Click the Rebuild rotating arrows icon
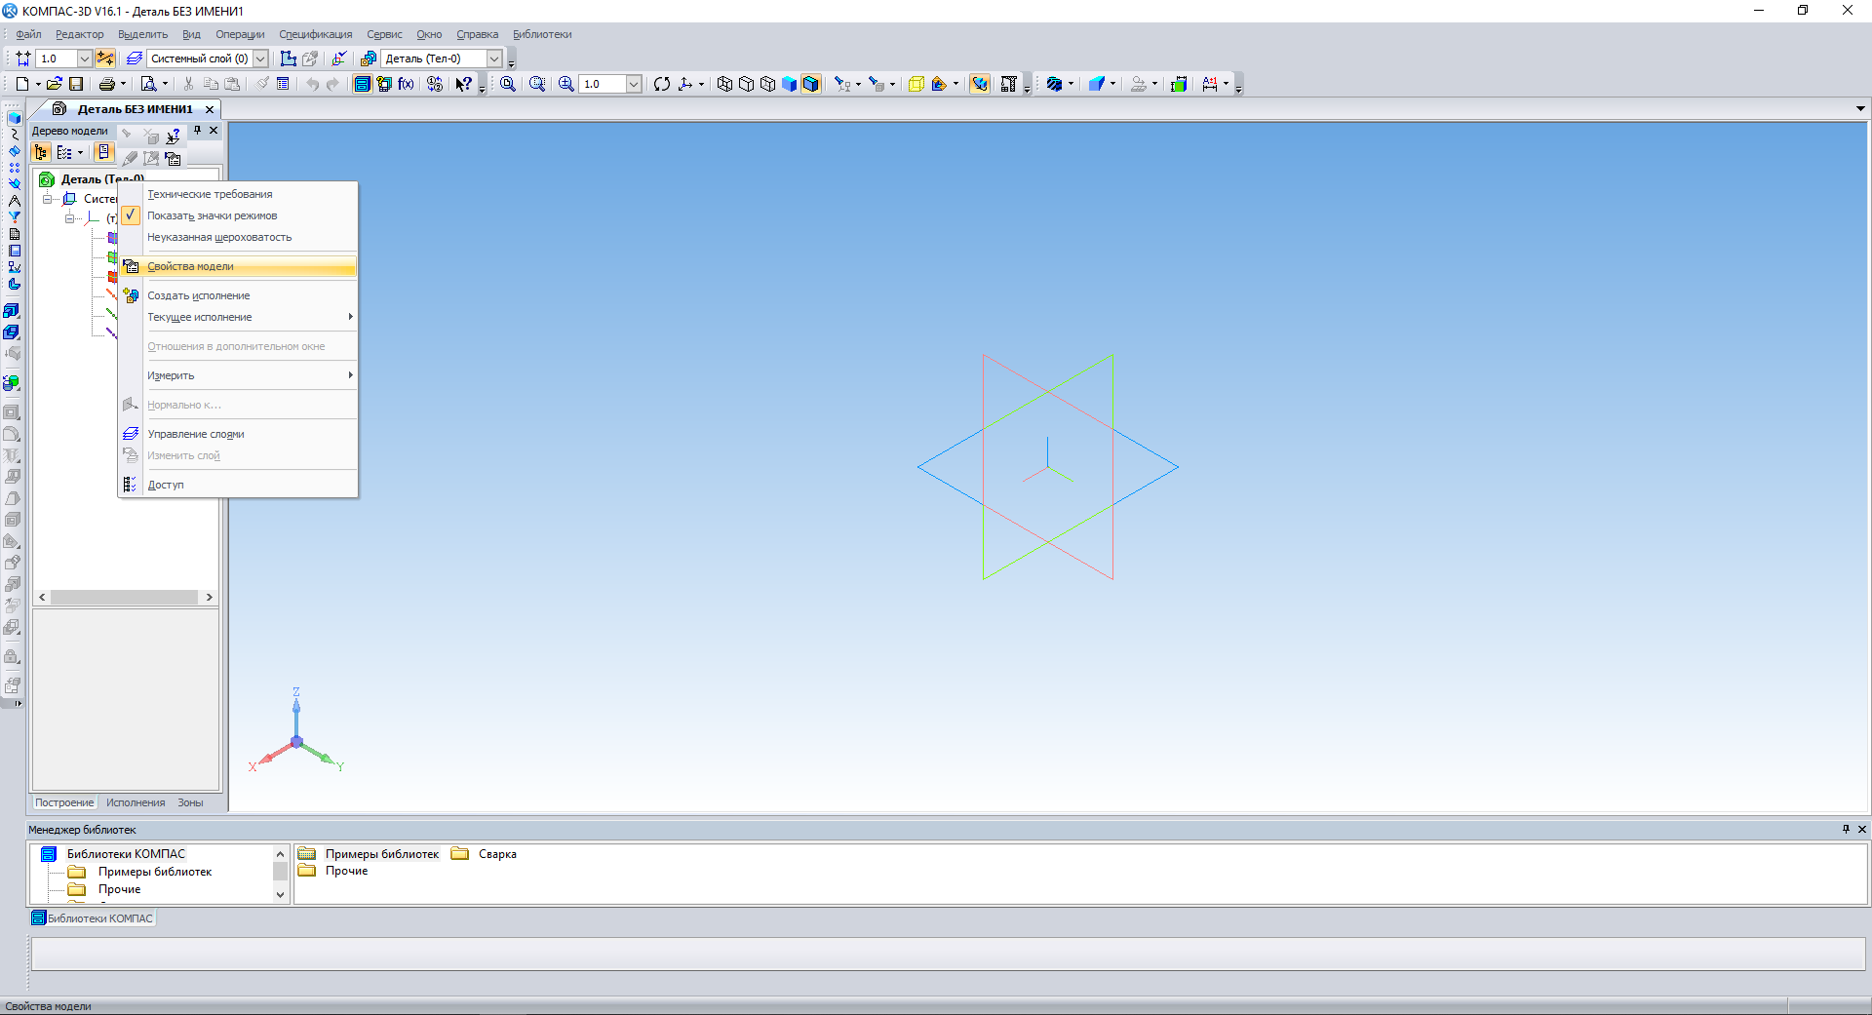Image resolution: width=1872 pixels, height=1015 pixels. click(662, 84)
